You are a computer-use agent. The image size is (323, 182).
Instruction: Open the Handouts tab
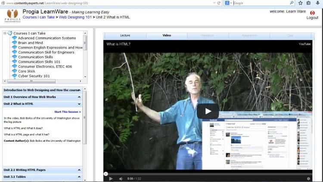pos(208,35)
